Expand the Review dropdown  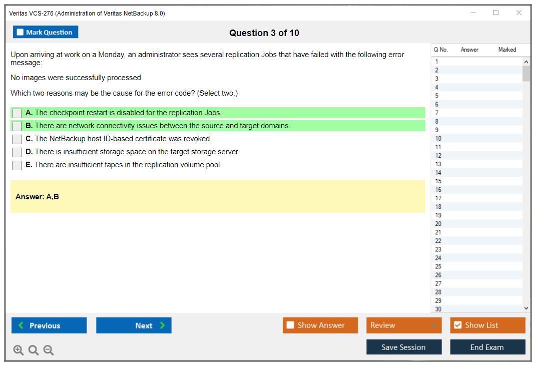coord(433,325)
